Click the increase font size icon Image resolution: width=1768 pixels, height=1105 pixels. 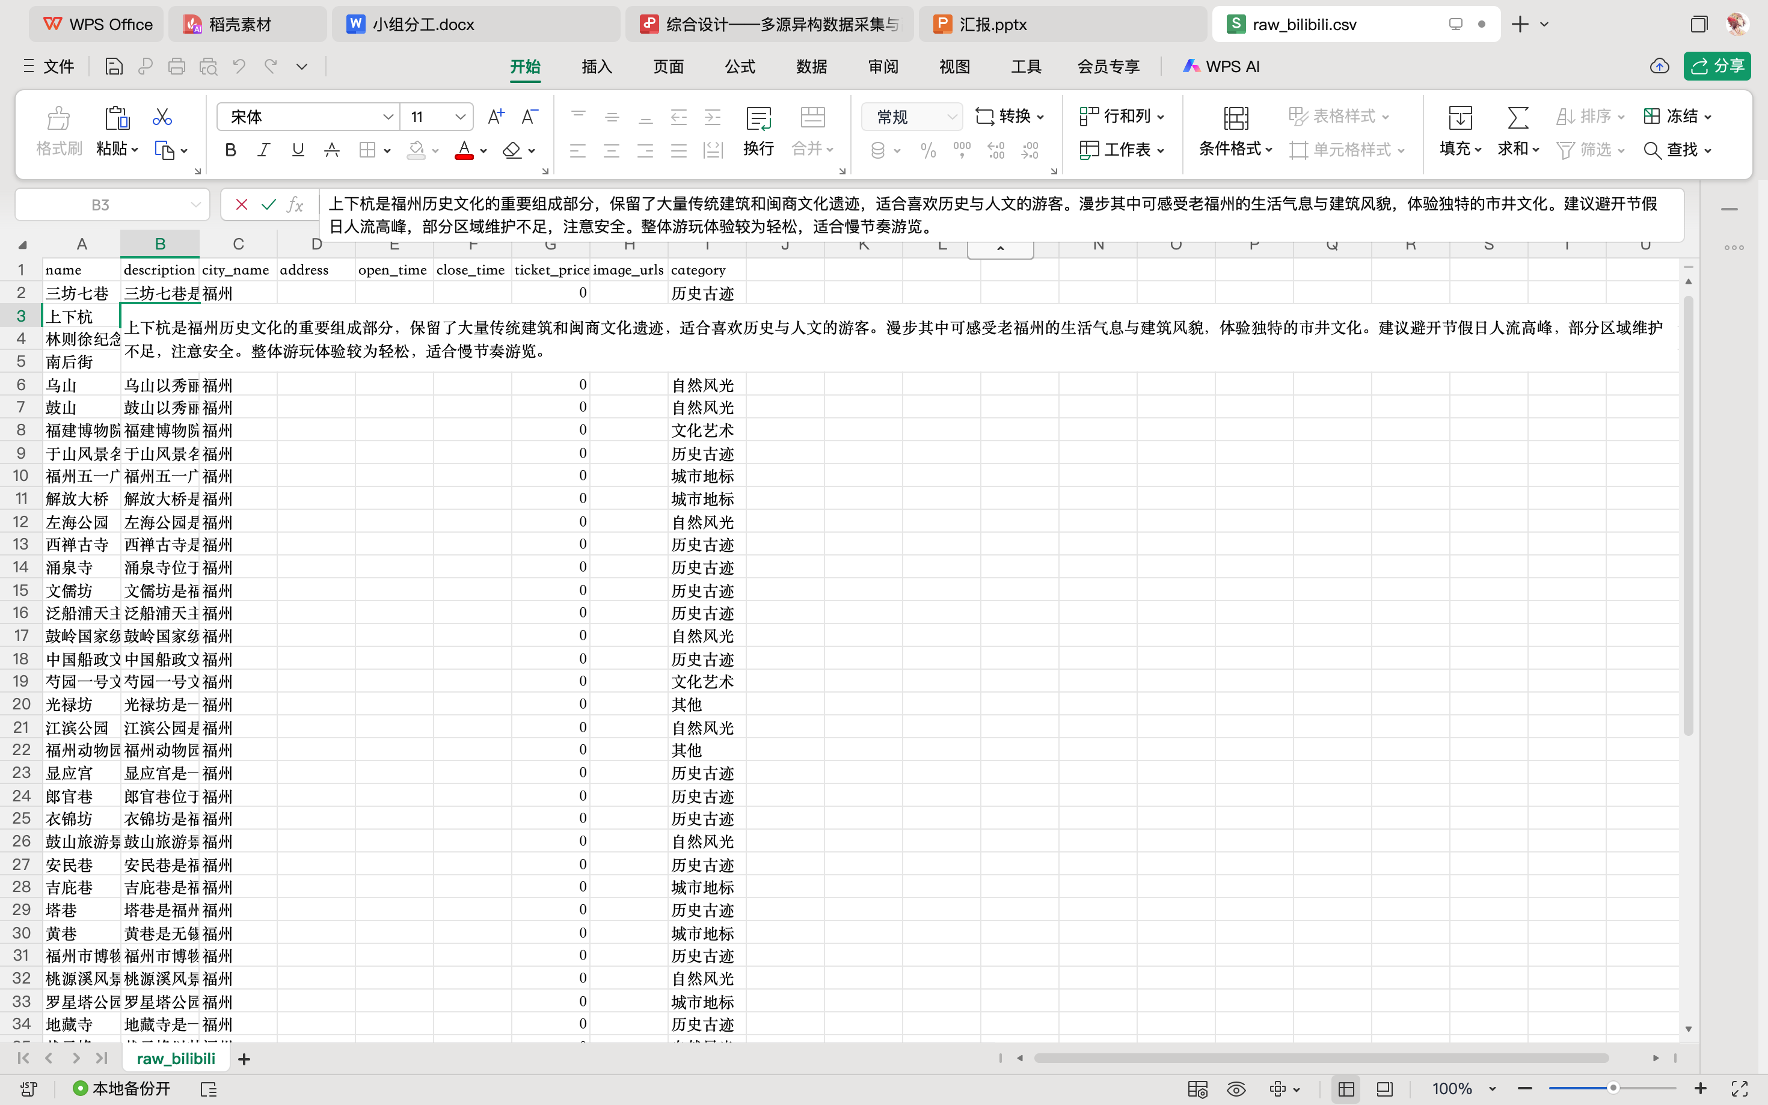[496, 117]
